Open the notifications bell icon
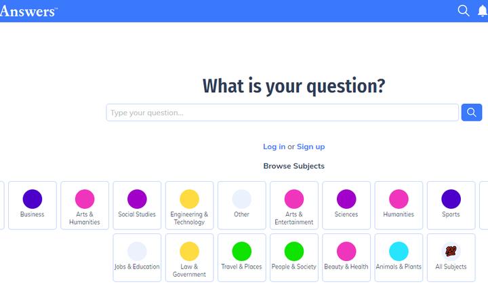 [483, 10]
